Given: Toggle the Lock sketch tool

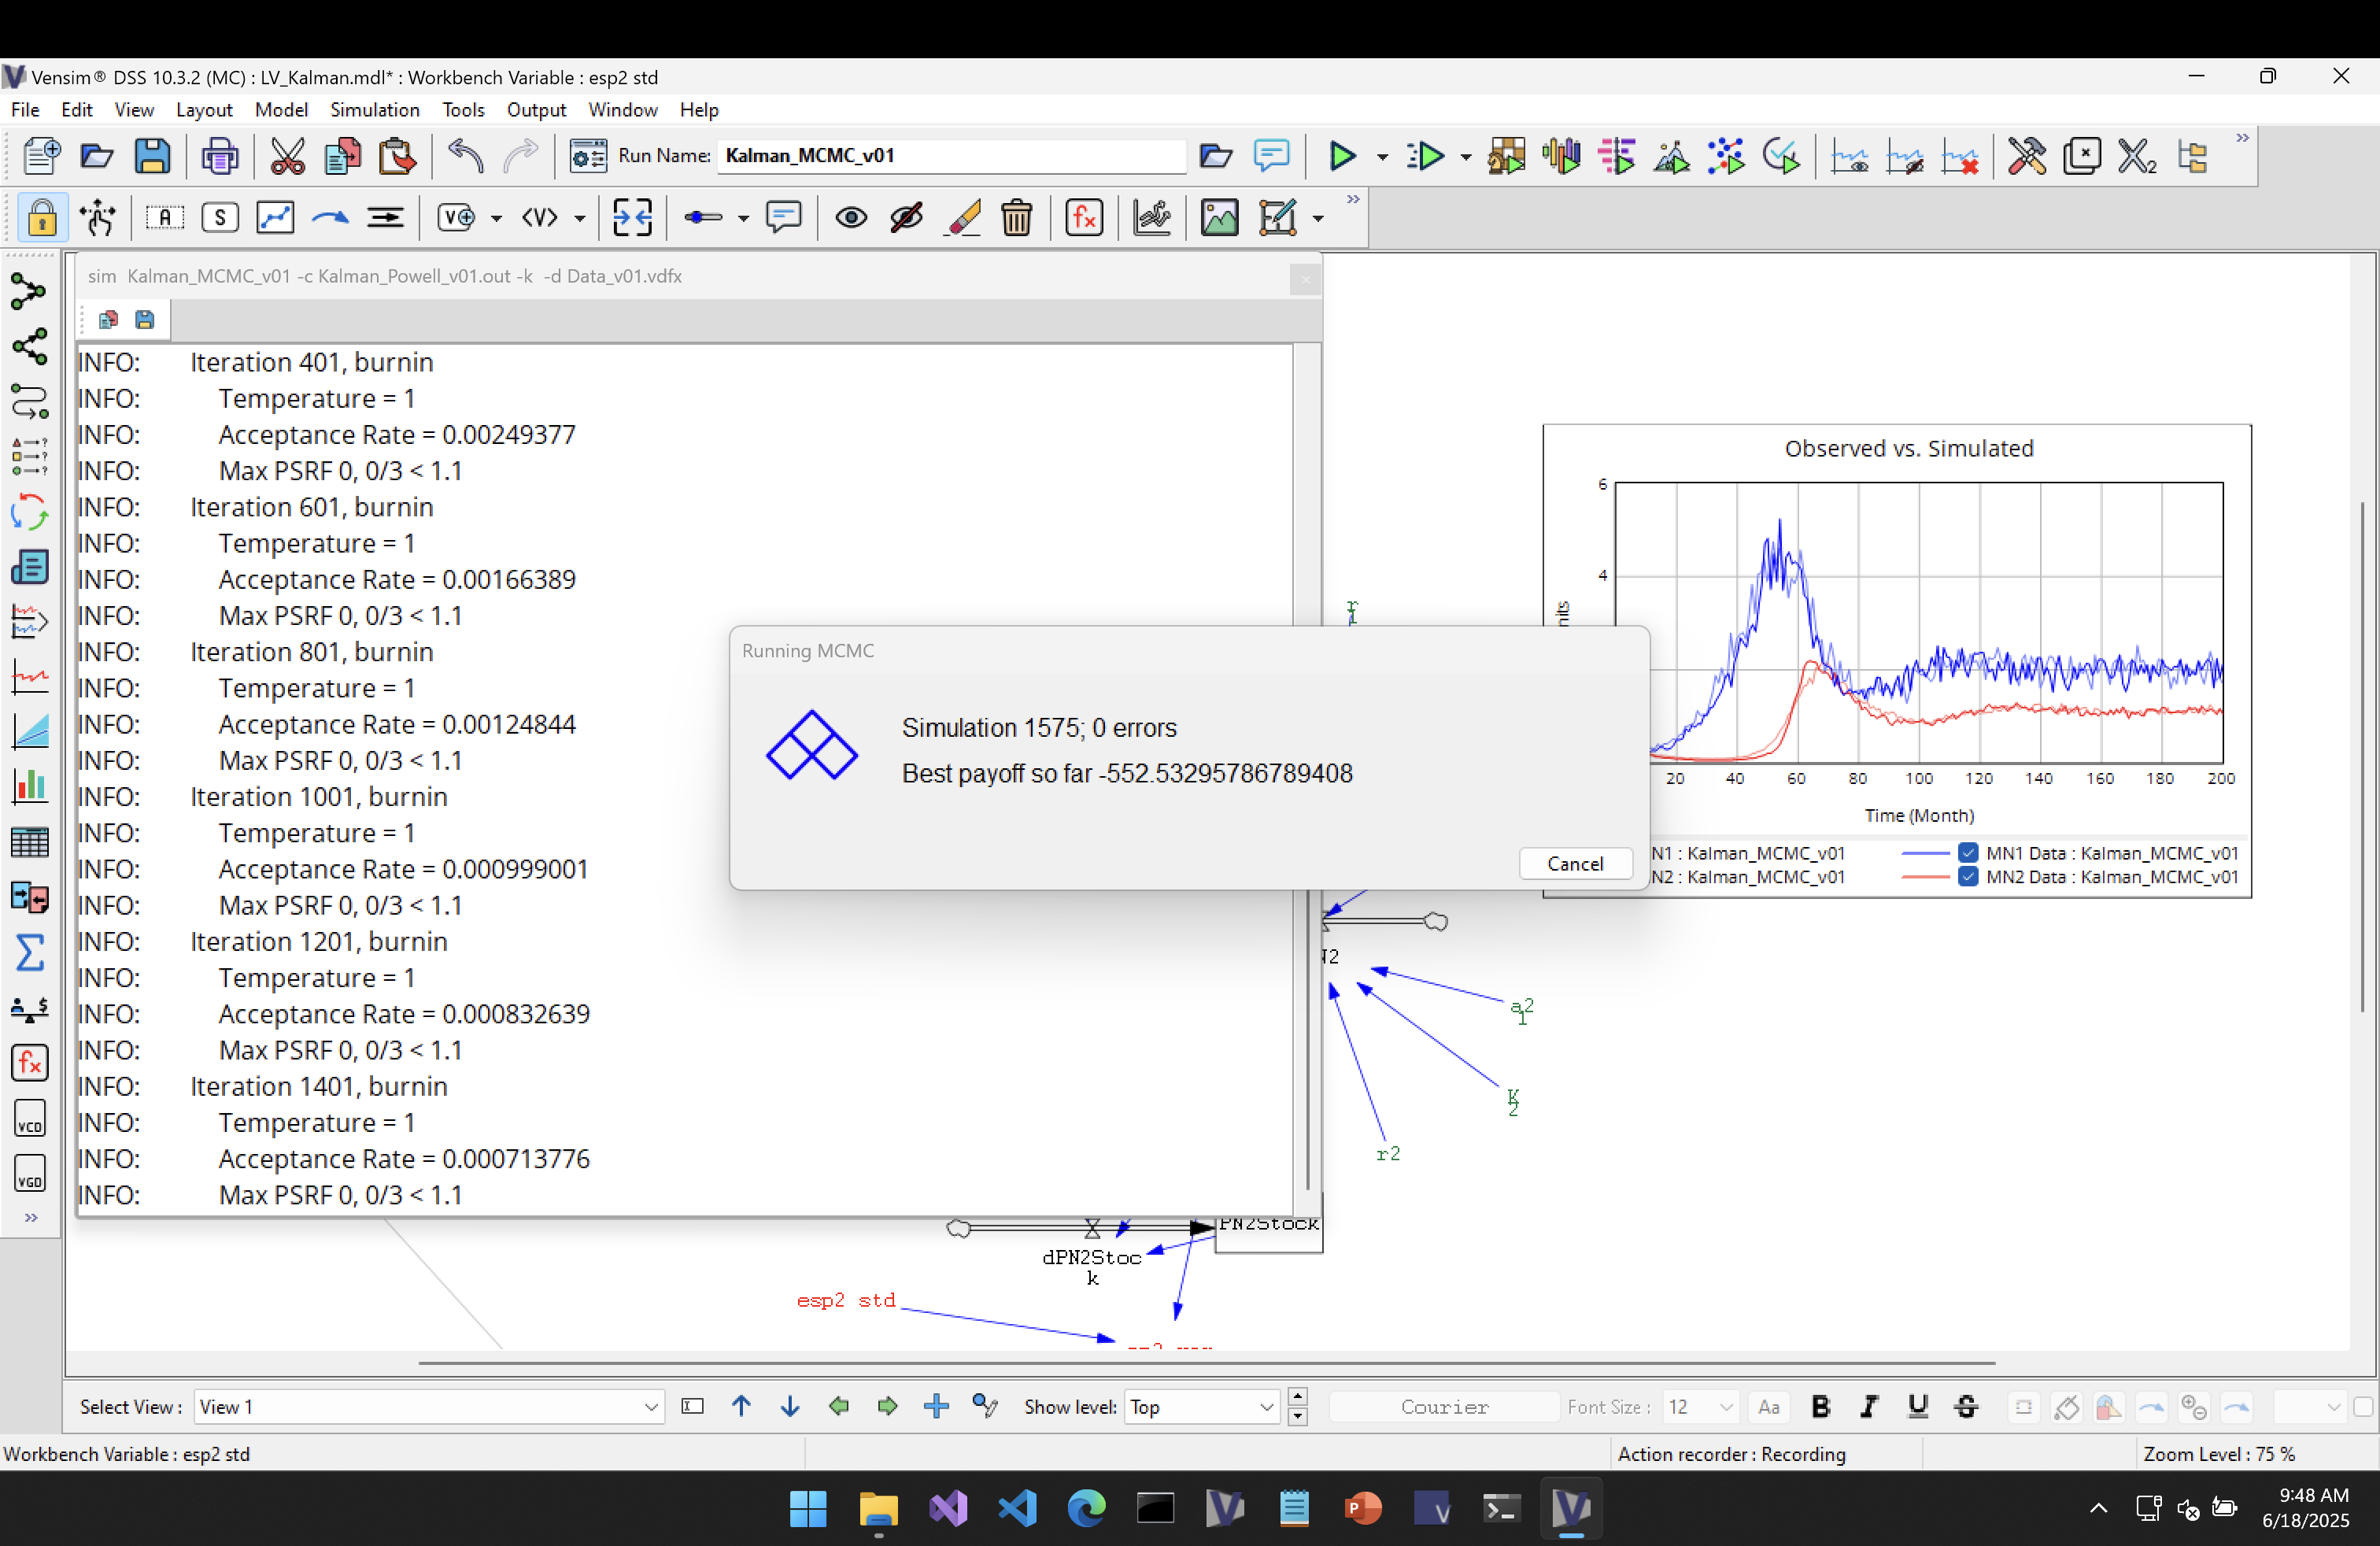Looking at the screenshot, I should pyautogui.click(x=42, y=217).
